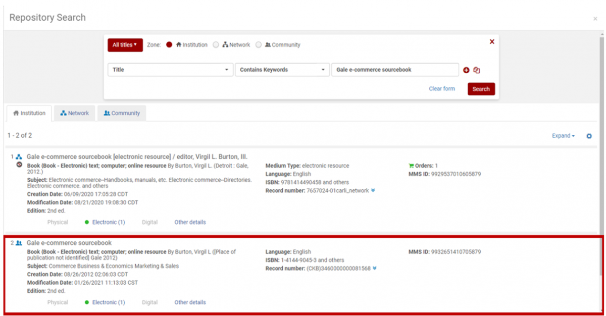Screen dimensions: 606x316
Task: Select the Community zone radio button
Action: click(x=259, y=45)
